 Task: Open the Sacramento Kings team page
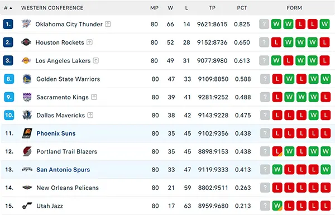click(x=63, y=97)
